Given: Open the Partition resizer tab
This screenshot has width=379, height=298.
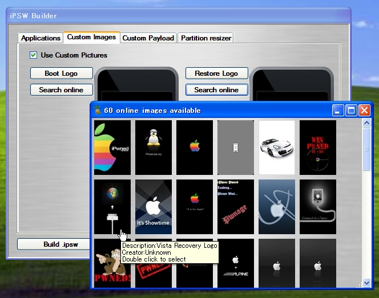Looking at the screenshot, I should click(x=206, y=38).
